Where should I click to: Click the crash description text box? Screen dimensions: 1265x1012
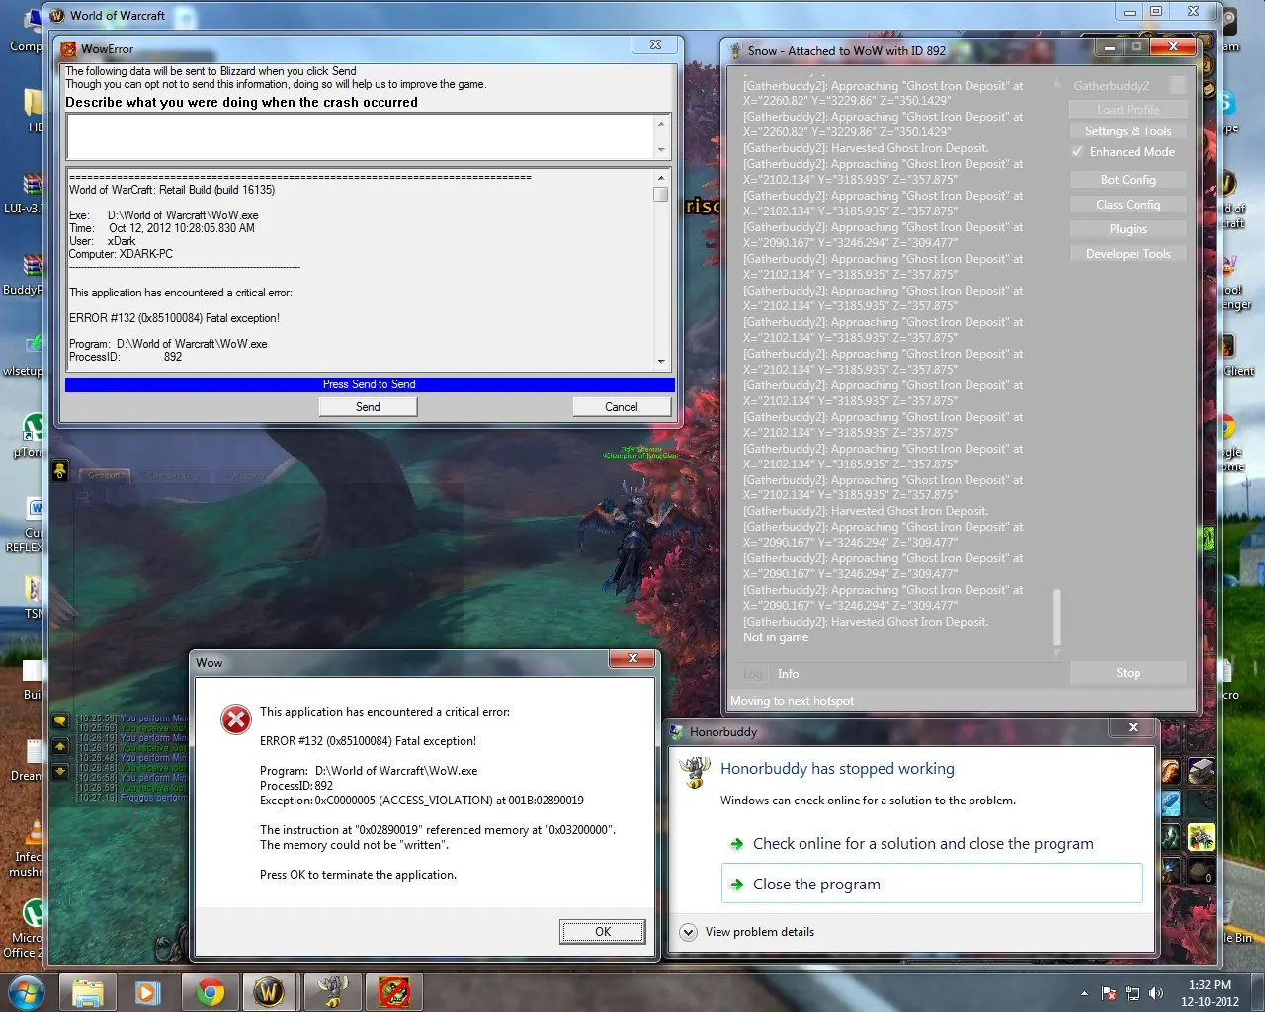[362, 136]
